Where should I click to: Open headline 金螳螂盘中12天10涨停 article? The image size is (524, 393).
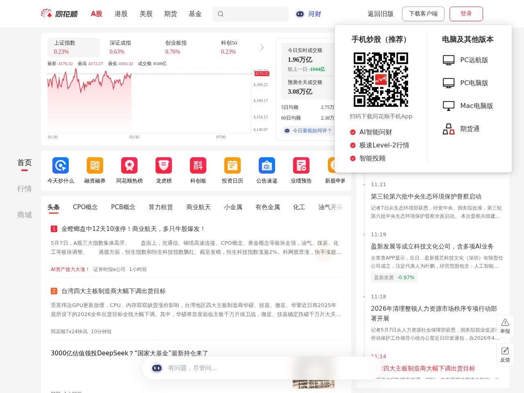coord(133,229)
